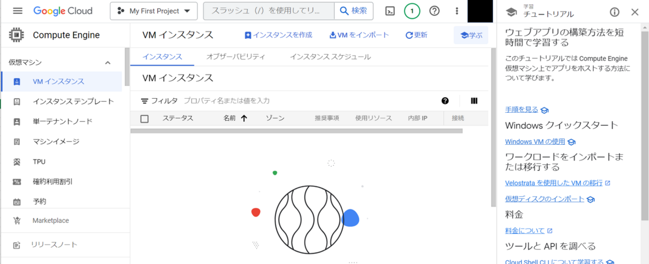The height and width of the screenshot is (264, 649).
Task: Open the Windows VM の使用 link
Action: pos(540,141)
